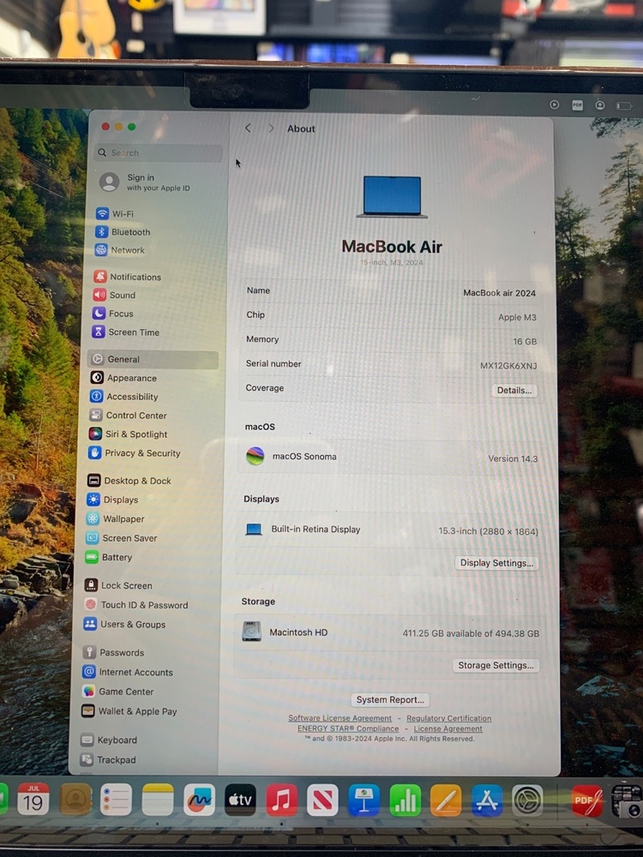Open Trackpad settings
Viewport: 643px width, 857px height.
pyautogui.click(x=109, y=759)
